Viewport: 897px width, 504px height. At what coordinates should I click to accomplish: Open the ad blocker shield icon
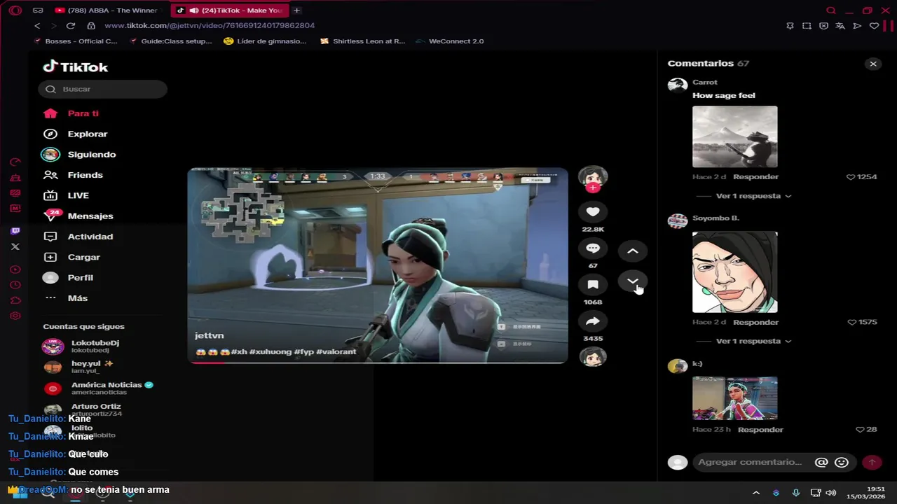tap(823, 26)
